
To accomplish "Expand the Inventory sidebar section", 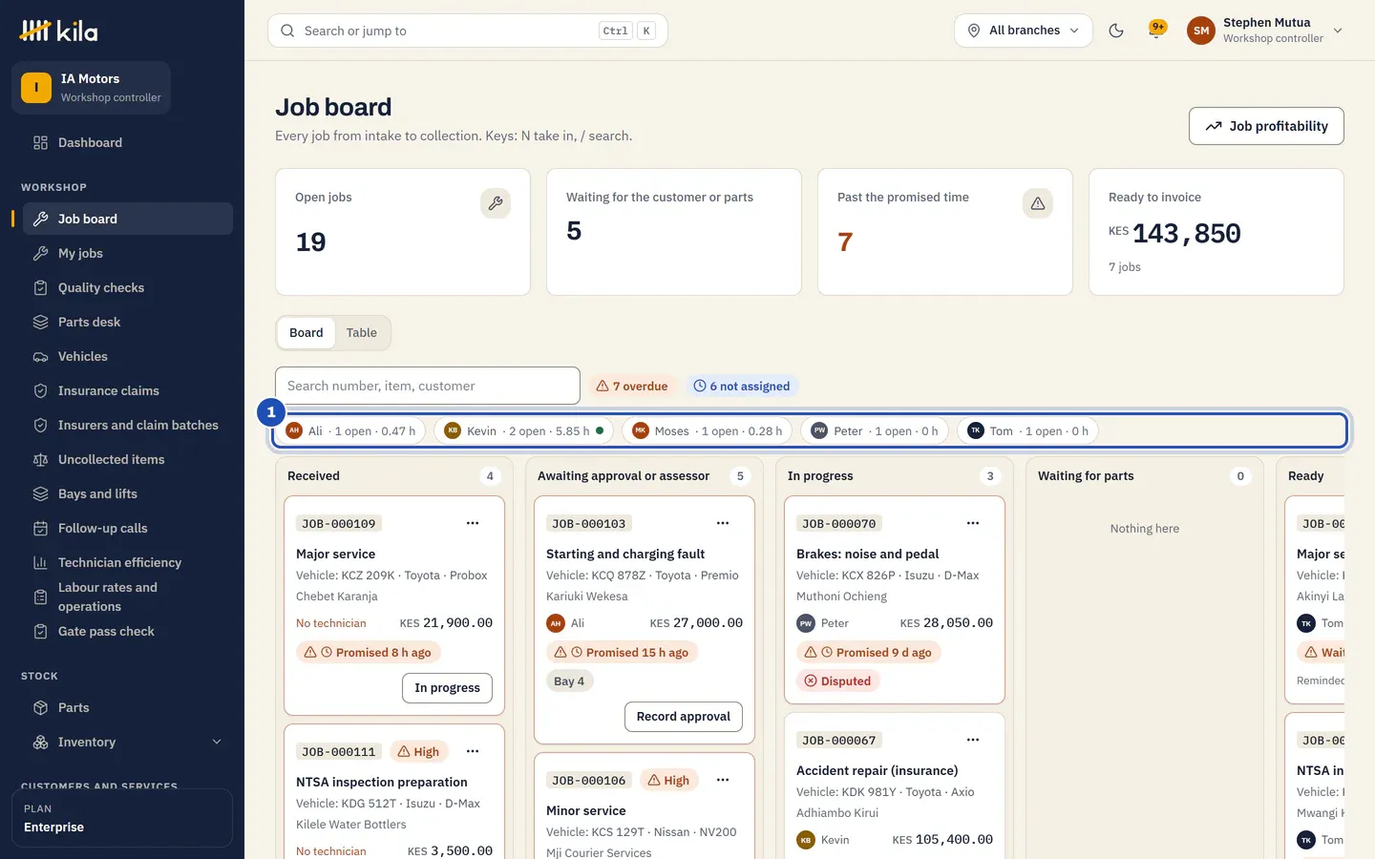I will tap(128, 742).
